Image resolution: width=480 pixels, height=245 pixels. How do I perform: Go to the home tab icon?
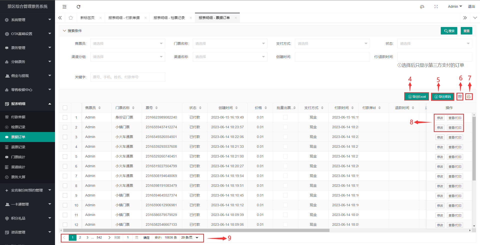pos(71,18)
